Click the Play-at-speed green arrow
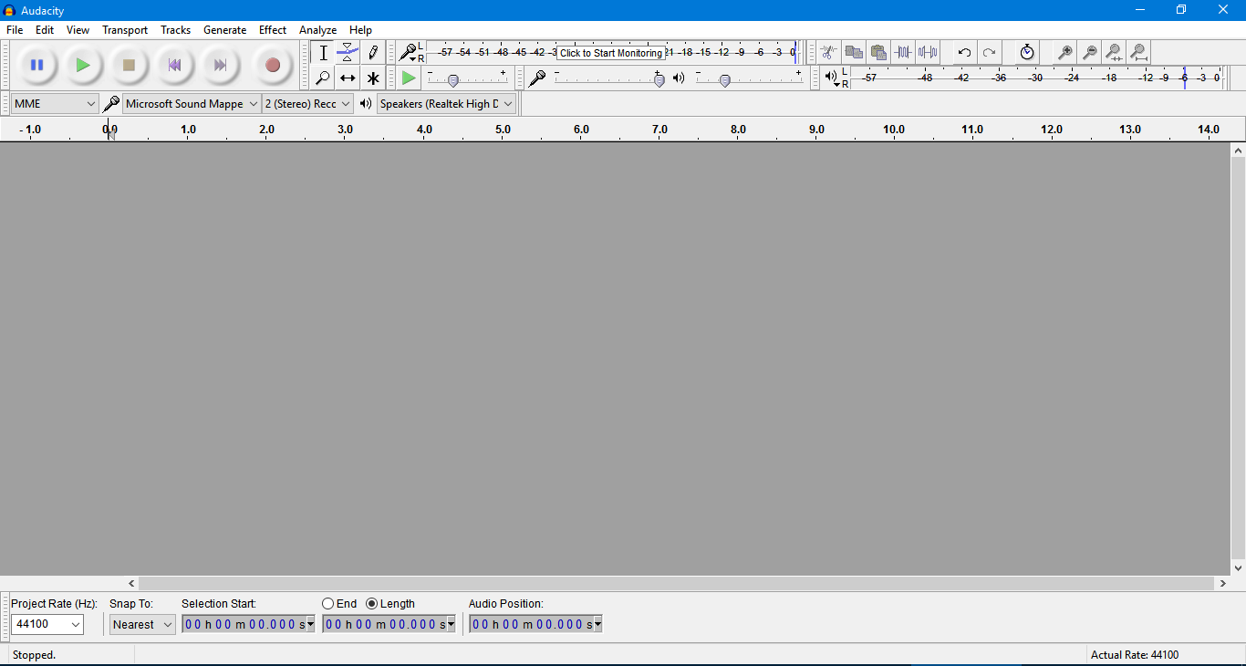Image resolution: width=1246 pixels, height=666 pixels. tap(409, 78)
